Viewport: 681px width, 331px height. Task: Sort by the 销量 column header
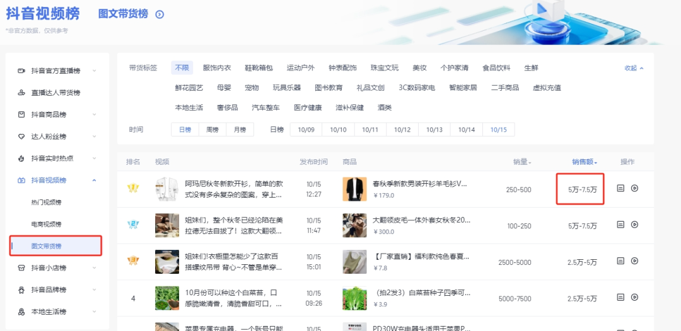coord(522,162)
